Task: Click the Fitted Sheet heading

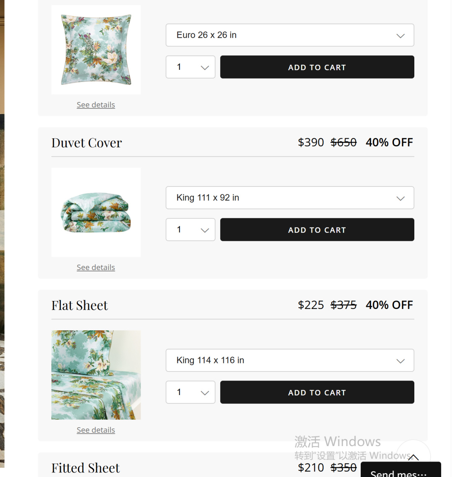Action: point(85,468)
